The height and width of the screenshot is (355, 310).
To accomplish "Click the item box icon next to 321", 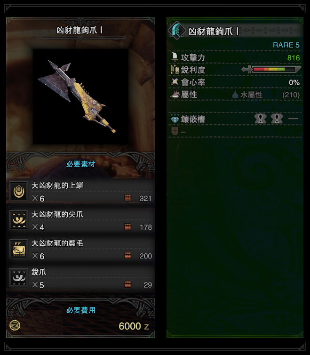I will coord(127,198).
